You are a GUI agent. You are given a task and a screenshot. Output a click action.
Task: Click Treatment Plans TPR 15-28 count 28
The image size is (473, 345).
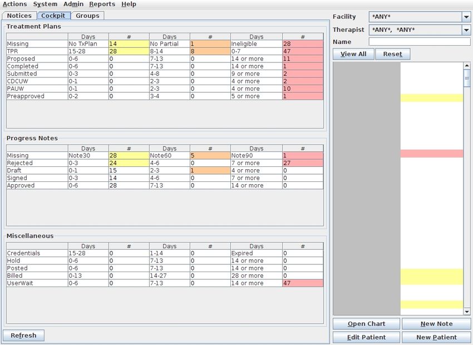pos(129,51)
